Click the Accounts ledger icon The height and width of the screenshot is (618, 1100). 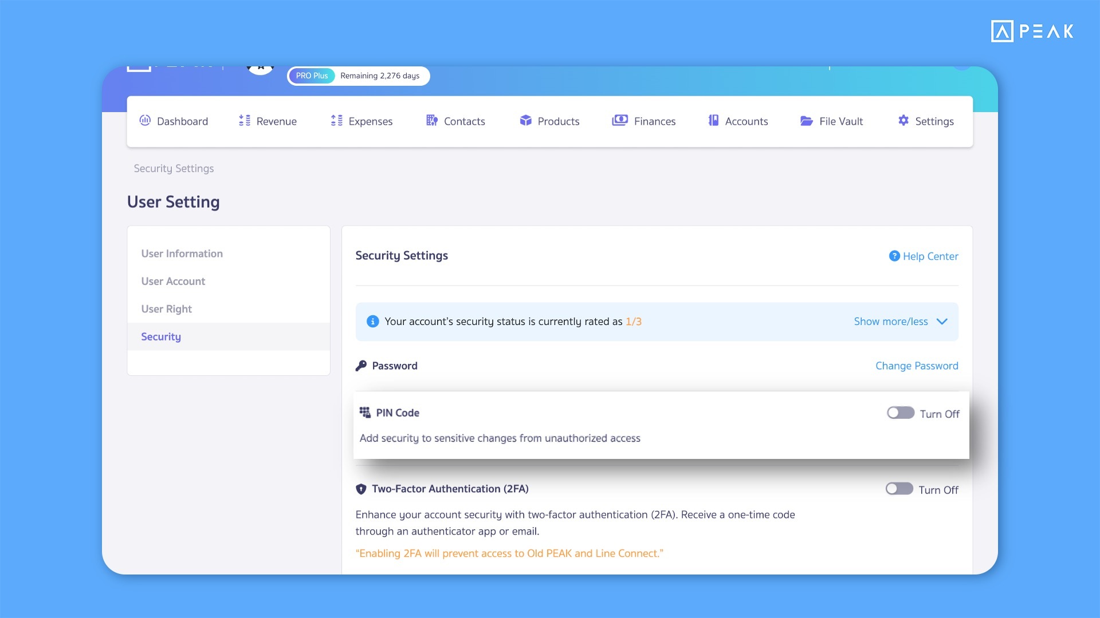pos(713,121)
